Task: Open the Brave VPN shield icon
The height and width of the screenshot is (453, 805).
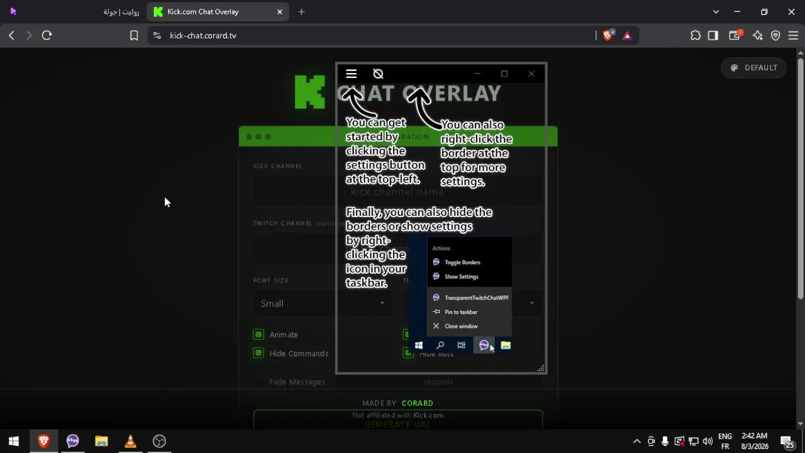Action: click(775, 36)
